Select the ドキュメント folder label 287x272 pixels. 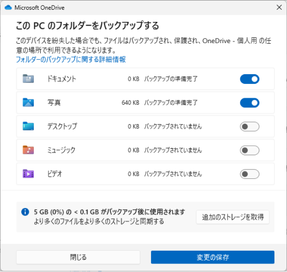(62, 79)
